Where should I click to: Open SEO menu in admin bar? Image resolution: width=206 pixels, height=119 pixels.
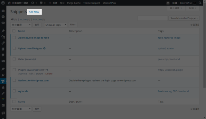point(62,3)
